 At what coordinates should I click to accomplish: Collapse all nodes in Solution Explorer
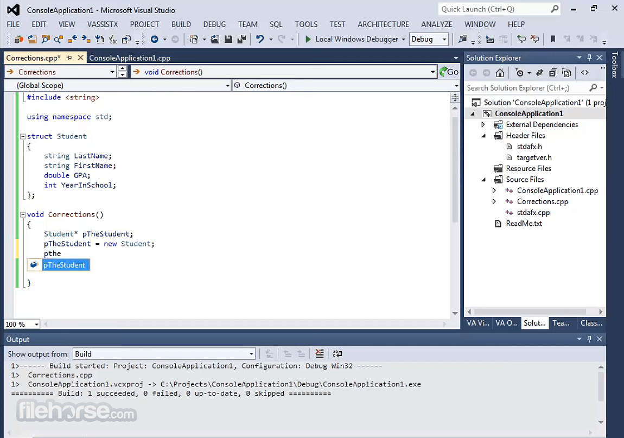pos(553,73)
